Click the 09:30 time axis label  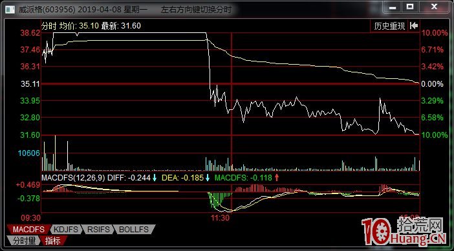click(31, 217)
